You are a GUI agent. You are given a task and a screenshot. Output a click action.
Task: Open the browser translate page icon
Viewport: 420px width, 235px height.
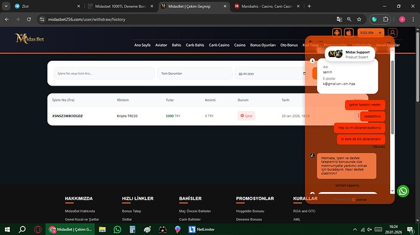[339, 19]
